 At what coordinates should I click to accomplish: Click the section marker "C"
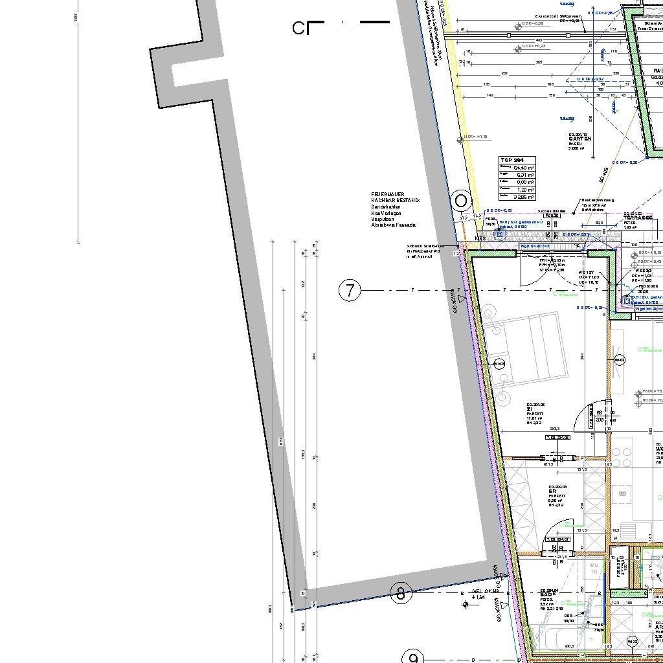(x=298, y=28)
